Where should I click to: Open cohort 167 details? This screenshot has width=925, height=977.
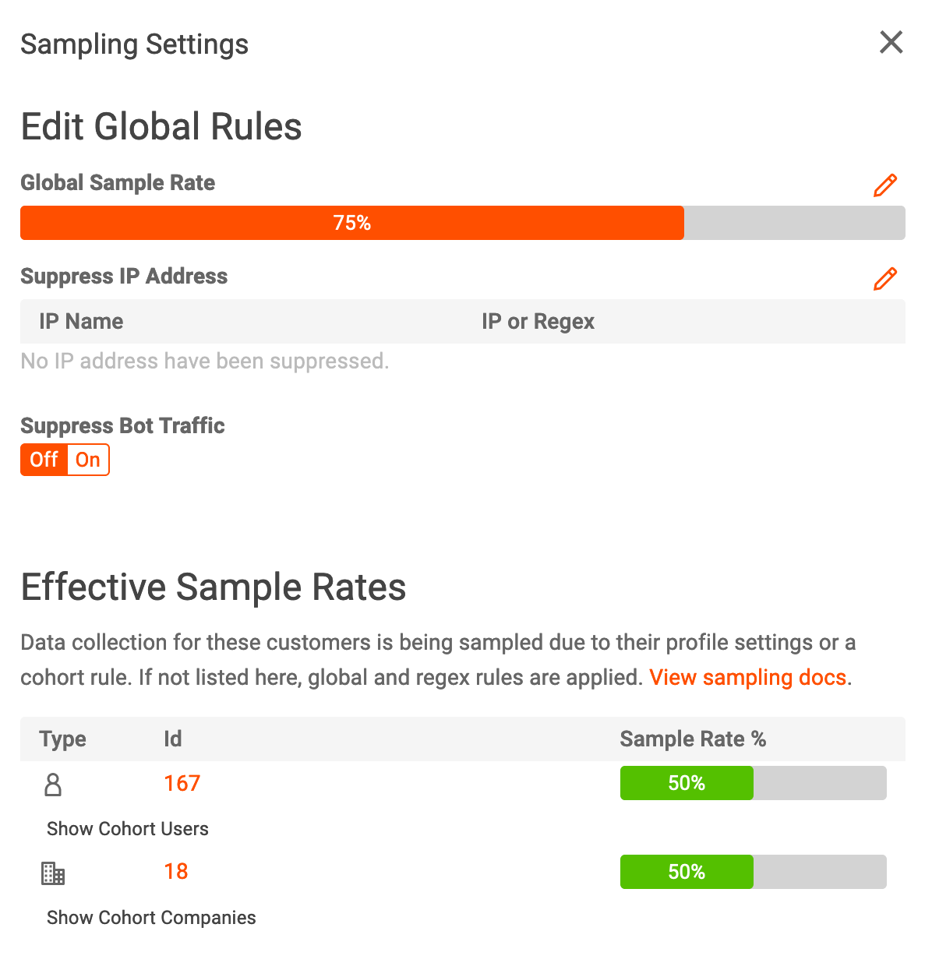pos(182,783)
